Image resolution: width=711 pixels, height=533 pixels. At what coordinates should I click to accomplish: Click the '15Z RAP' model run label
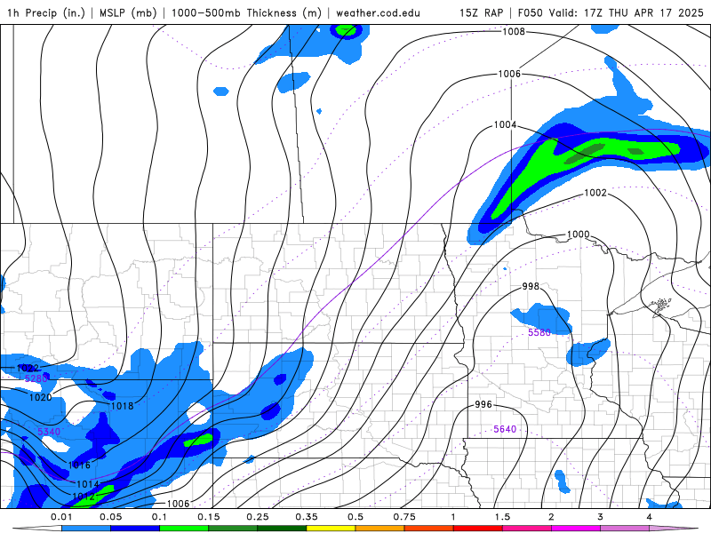tap(481, 12)
